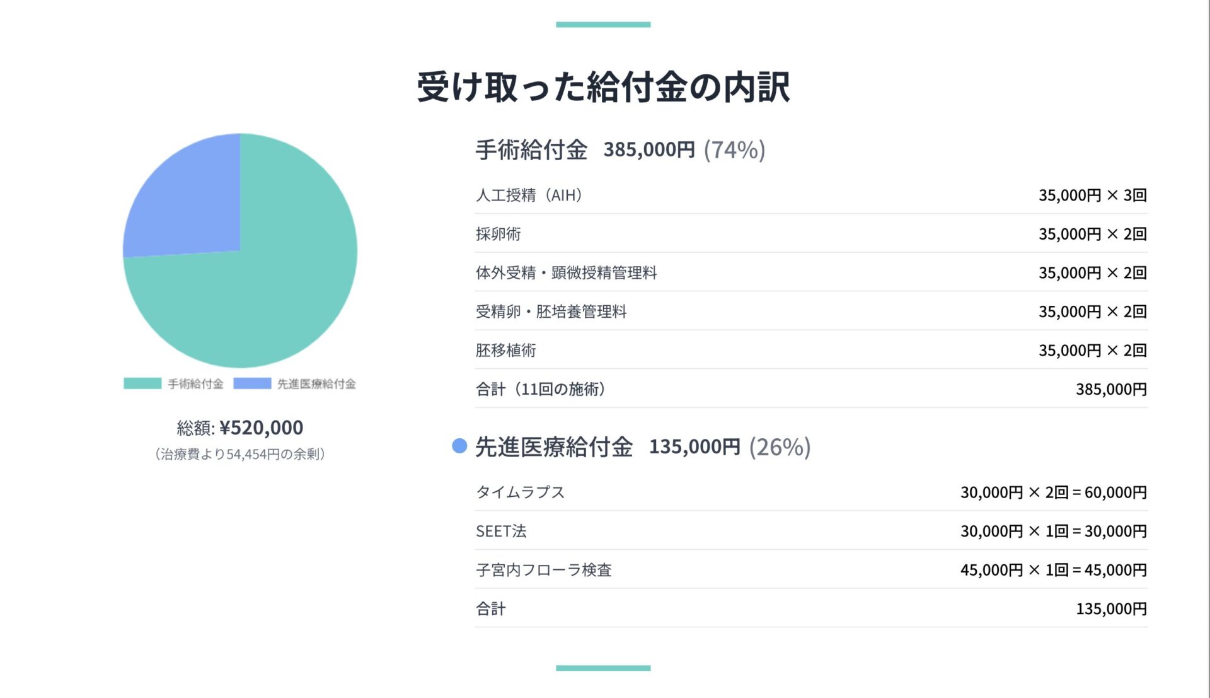The height and width of the screenshot is (698, 1210).
Task: Click the teal divider bar above the title
Action: 603,25
